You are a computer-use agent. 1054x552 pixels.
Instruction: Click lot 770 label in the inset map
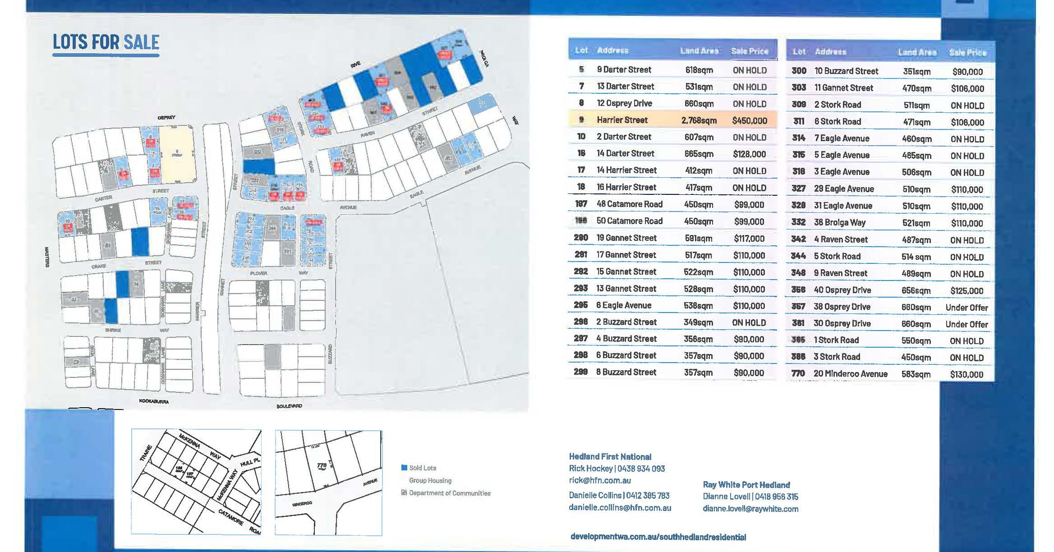322,465
